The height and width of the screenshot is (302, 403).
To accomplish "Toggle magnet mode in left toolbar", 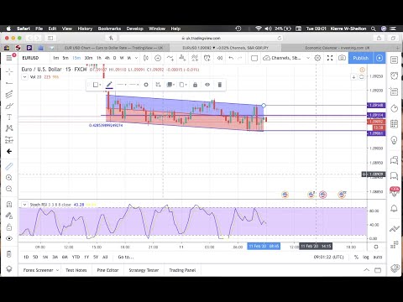I will pos(9,204).
